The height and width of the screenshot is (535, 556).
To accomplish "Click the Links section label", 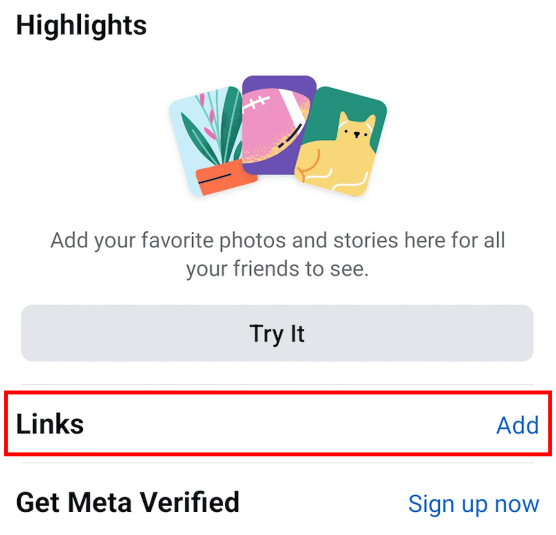I will (49, 425).
